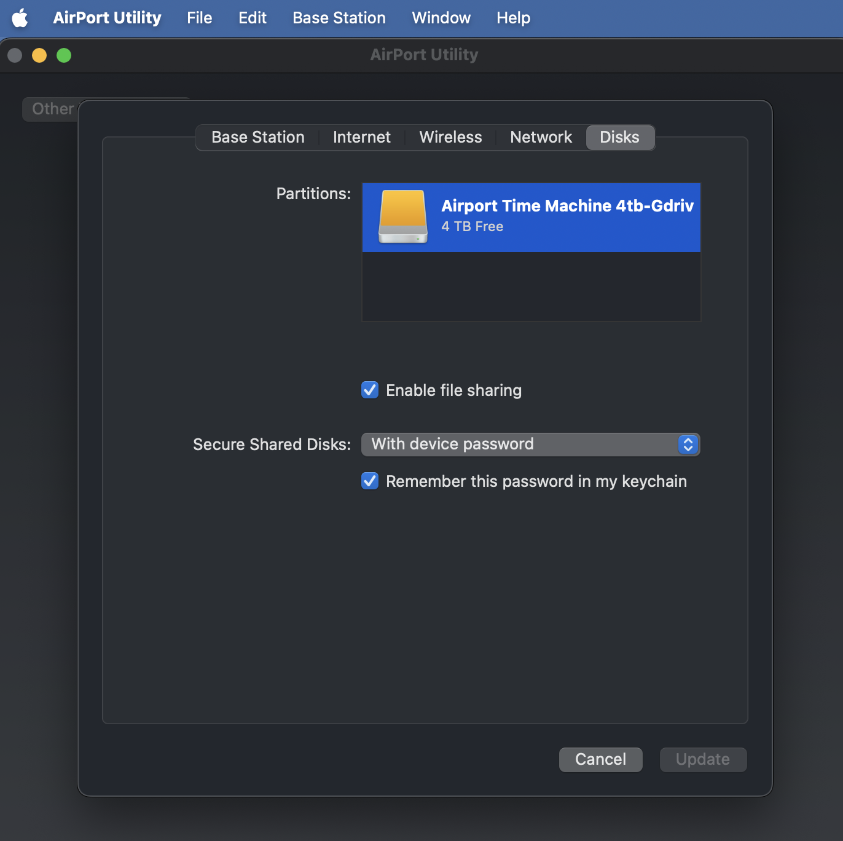843x841 pixels.
Task: Open the Secure Shared Disks dropdown
Action: (x=531, y=444)
